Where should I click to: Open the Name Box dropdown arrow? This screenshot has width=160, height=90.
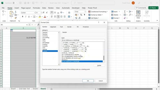(x=27, y=25)
